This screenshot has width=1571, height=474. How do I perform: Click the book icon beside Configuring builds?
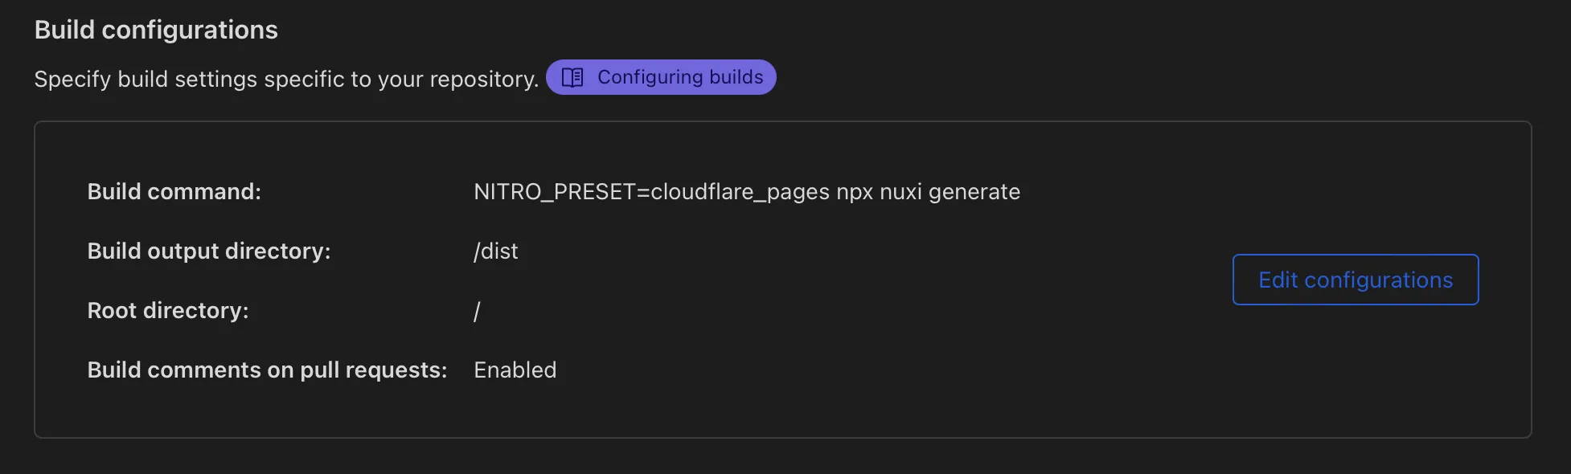(x=572, y=77)
